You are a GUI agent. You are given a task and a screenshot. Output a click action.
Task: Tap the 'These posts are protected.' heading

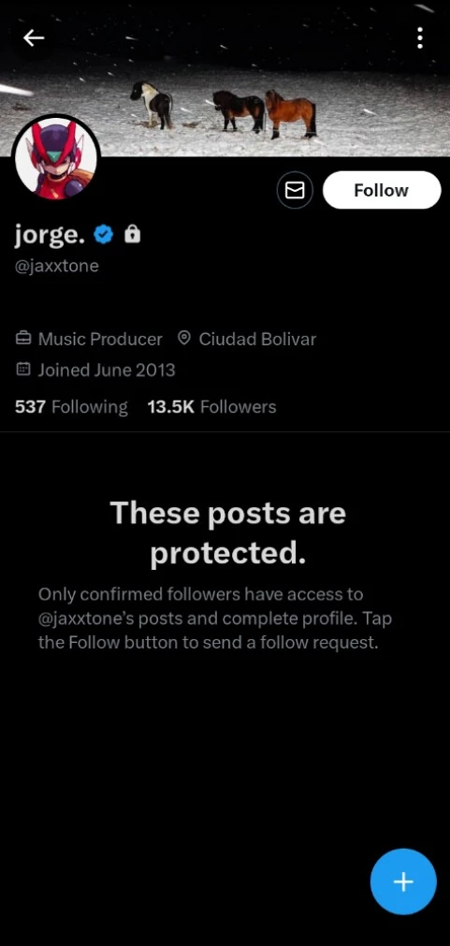click(227, 534)
